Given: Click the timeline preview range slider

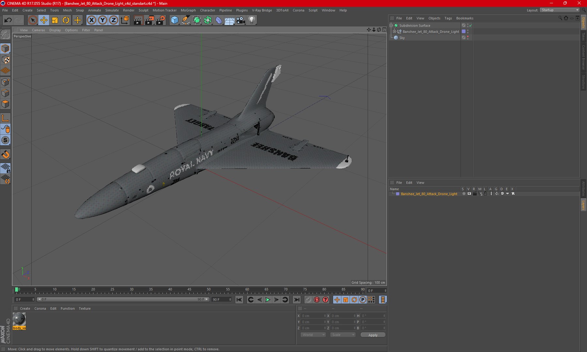Looking at the screenshot, I should point(123,300).
